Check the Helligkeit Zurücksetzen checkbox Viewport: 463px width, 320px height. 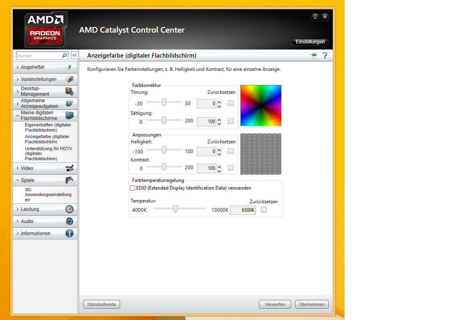[x=231, y=151]
